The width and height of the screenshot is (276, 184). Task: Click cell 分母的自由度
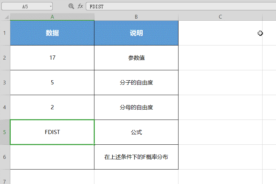coord(136,108)
